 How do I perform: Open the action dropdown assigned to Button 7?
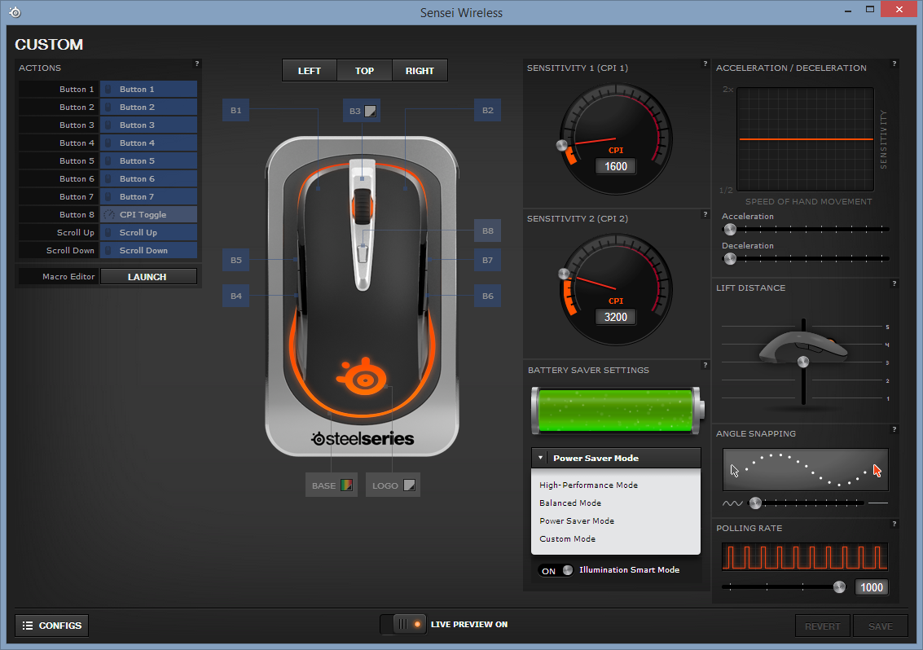click(x=148, y=196)
